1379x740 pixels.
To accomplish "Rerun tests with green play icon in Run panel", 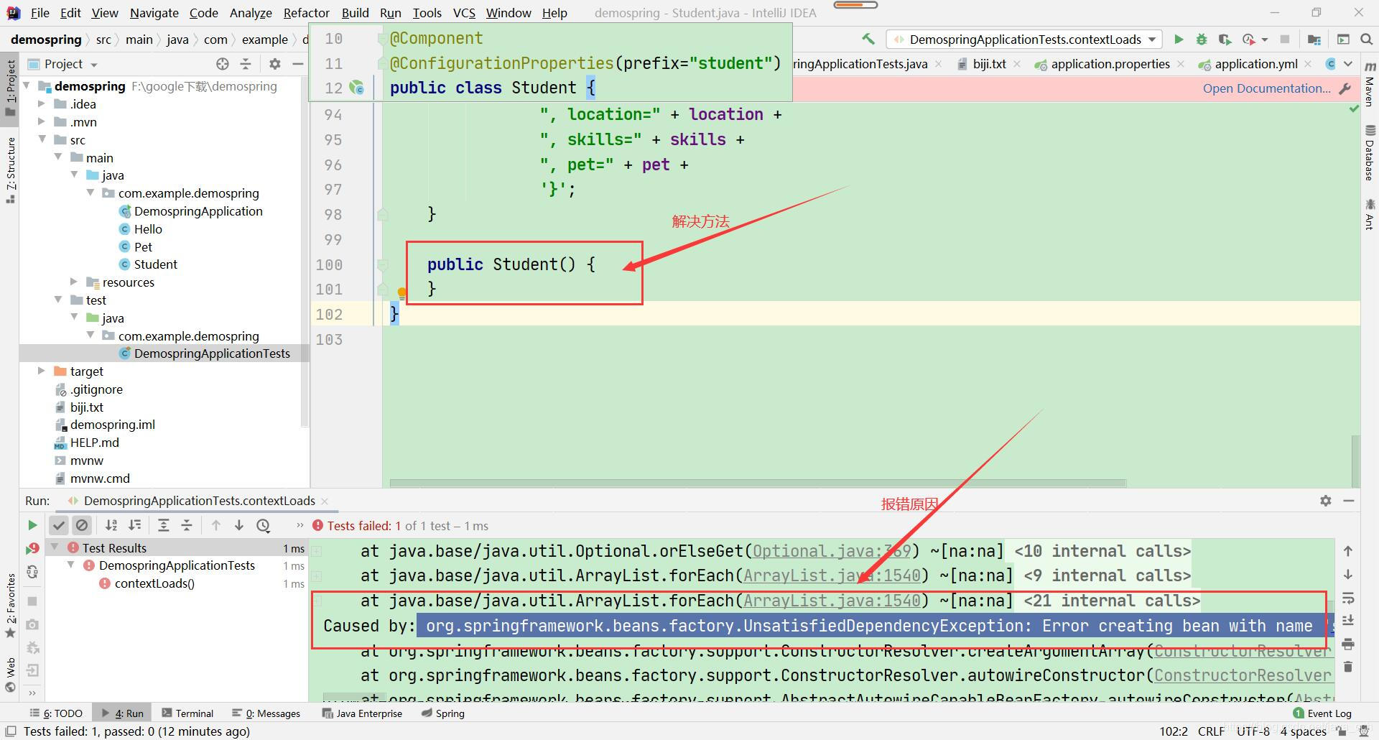I will point(32,525).
